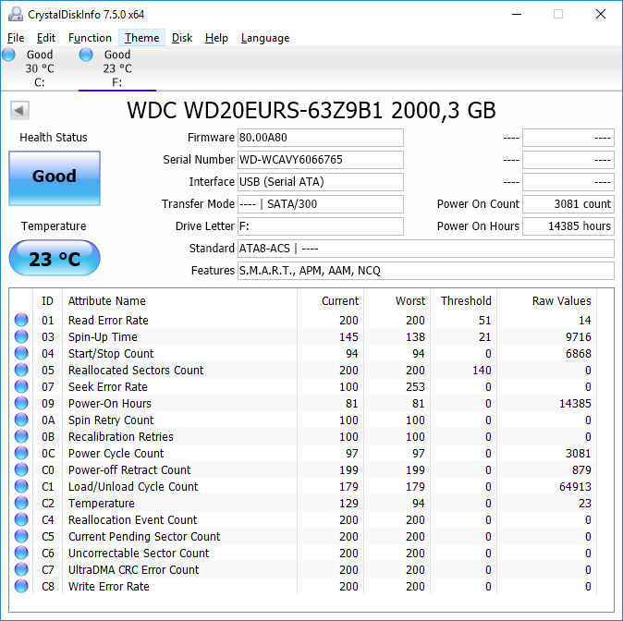Click the Worst column header

410,300
